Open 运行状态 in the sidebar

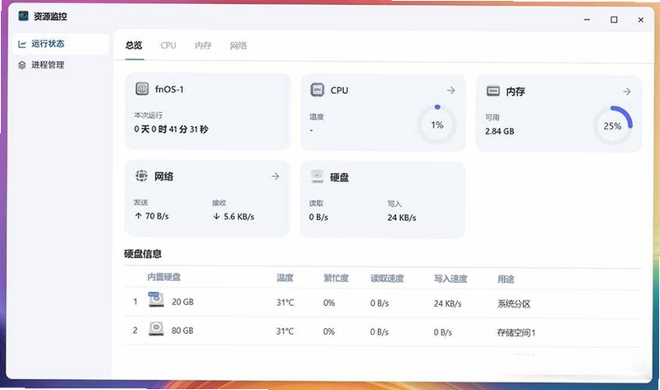coord(60,44)
